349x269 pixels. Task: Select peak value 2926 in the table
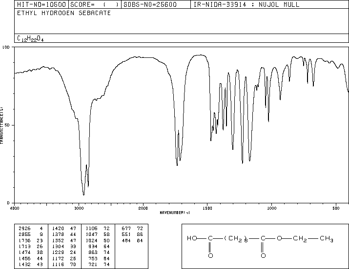[24, 229]
